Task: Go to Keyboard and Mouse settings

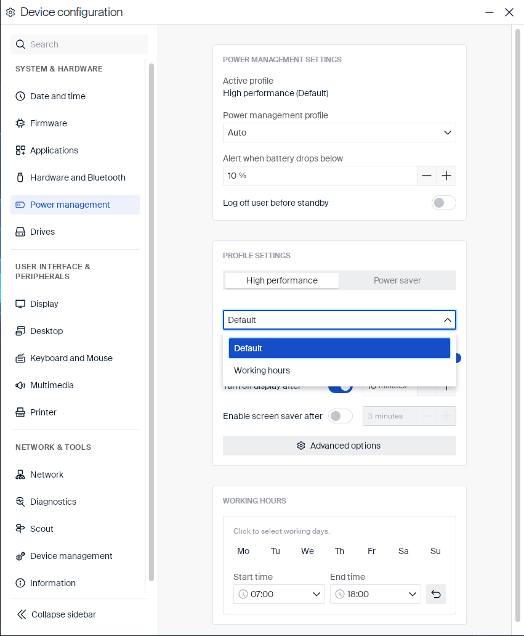Action: [x=75, y=358]
